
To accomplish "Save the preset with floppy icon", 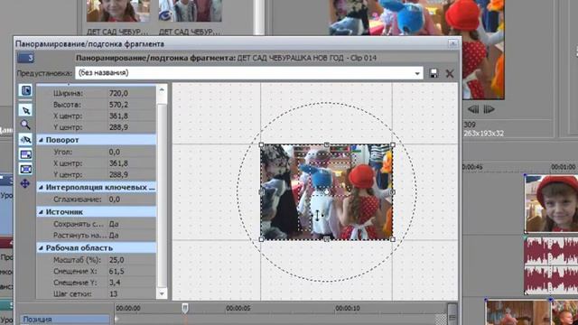I will tap(433, 73).
